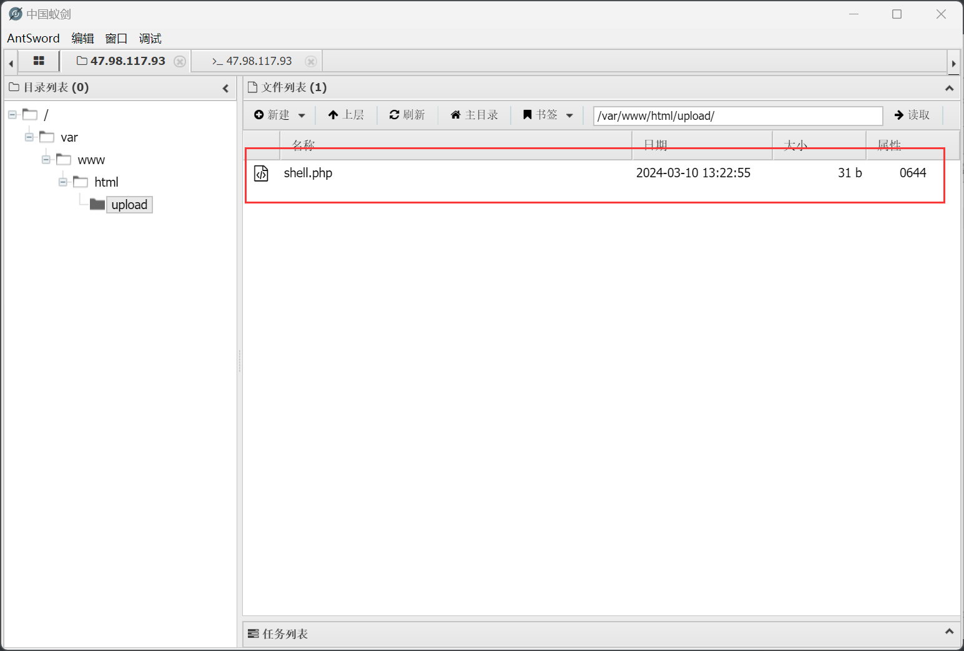Click the 文件列表 document icon
Screen dimensions: 964x651
(x=252, y=87)
